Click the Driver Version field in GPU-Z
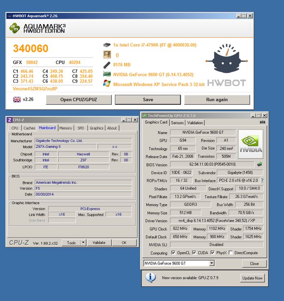Image resolution: width=284 pixels, height=301 pixels. (x=217, y=221)
